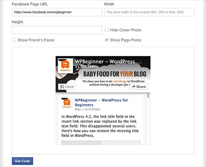Enable the Show Friend's Faces checkbox

click(x=14, y=40)
